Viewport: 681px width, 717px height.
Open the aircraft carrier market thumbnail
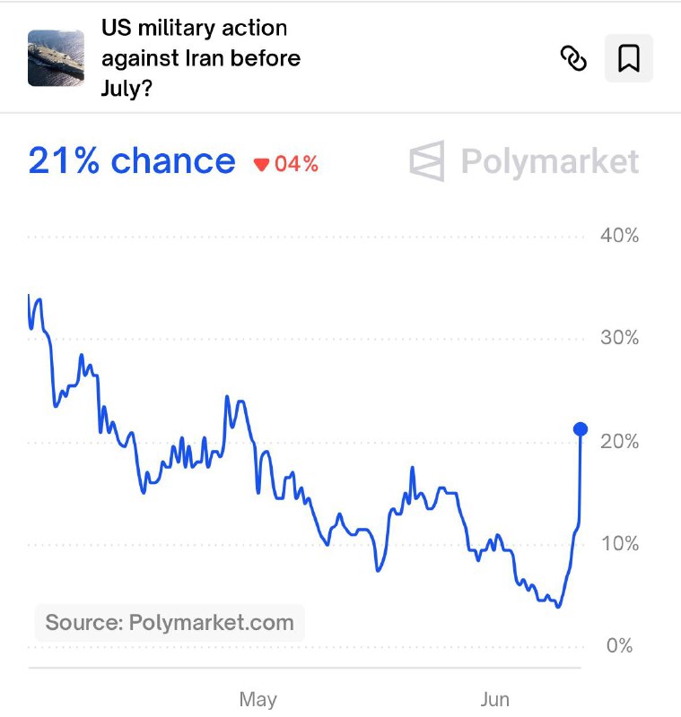[x=56, y=58]
